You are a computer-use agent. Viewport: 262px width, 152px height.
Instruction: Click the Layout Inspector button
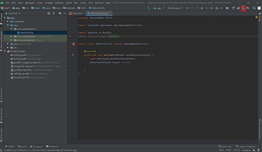(x=245, y=146)
